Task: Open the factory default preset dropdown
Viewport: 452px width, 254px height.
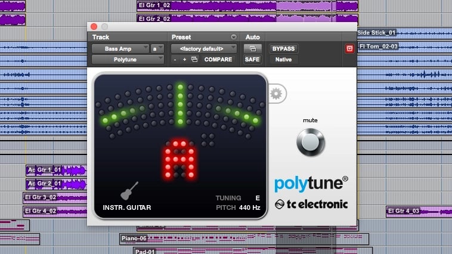Action: point(203,49)
